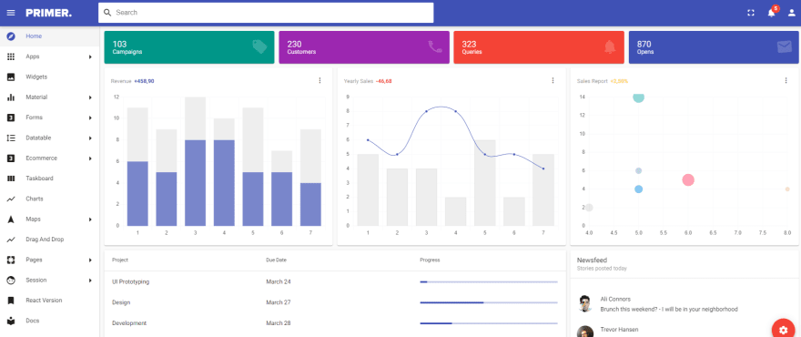Click the Datatable list icon
801x337 pixels.
[x=11, y=138]
